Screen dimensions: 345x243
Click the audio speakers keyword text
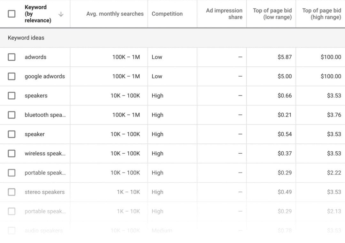click(43, 231)
